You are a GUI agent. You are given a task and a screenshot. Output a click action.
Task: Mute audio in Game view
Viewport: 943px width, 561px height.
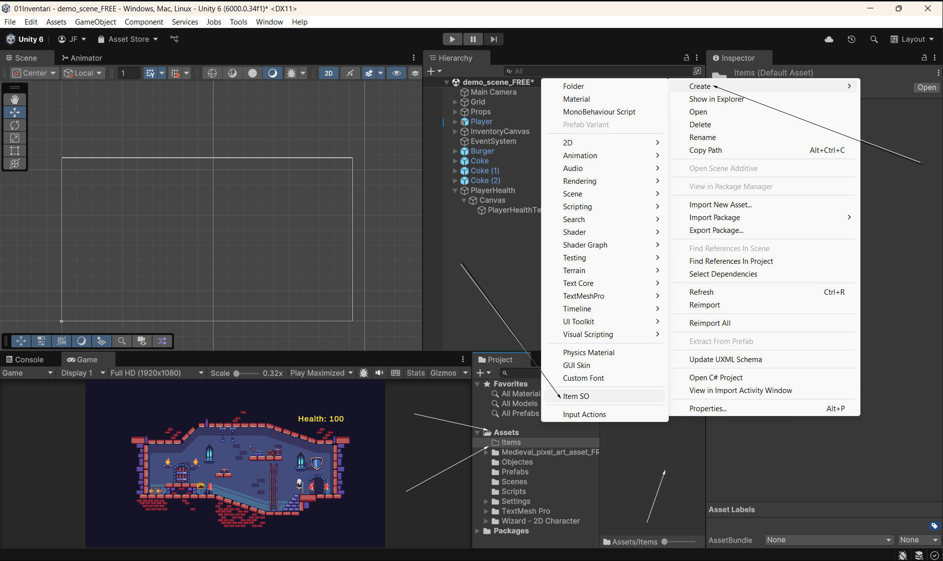click(x=379, y=373)
